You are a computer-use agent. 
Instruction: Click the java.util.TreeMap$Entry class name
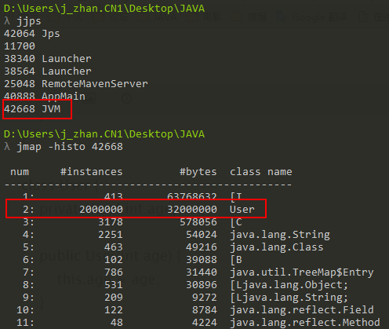(302, 272)
